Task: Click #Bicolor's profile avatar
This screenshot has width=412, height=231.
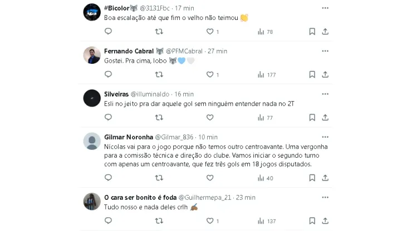Action: coord(92,12)
